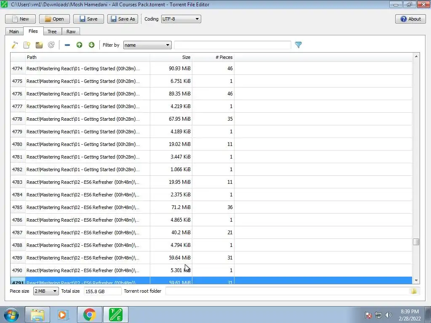Screen dimensions: 431x323
Task: Click the pieces cell showing 36
Action: coord(213,207)
